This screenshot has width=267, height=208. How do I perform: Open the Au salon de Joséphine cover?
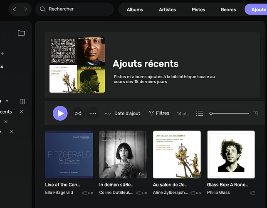pyautogui.click(x=177, y=154)
